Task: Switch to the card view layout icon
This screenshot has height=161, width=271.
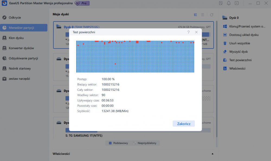Action: click(x=195, y=15)
